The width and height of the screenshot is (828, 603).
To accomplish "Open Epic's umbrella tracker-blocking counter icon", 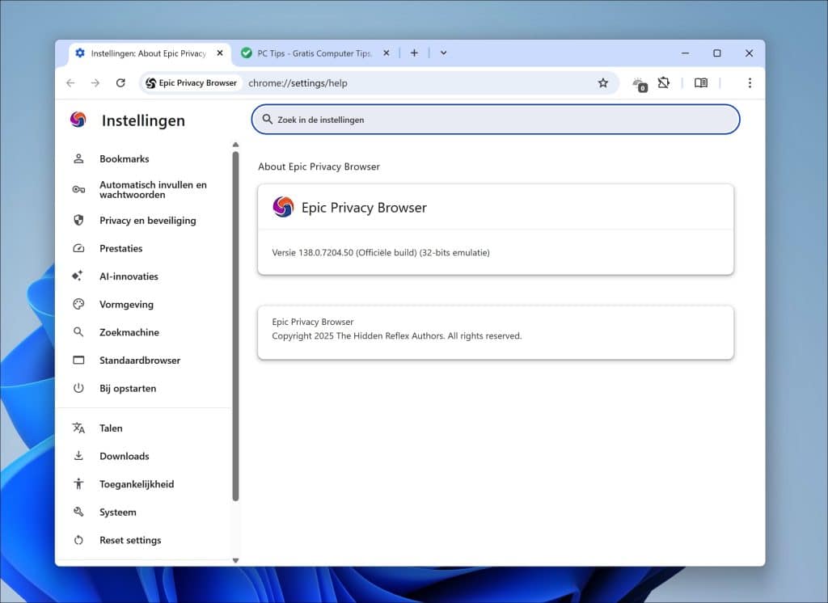I will pos(639,82).
